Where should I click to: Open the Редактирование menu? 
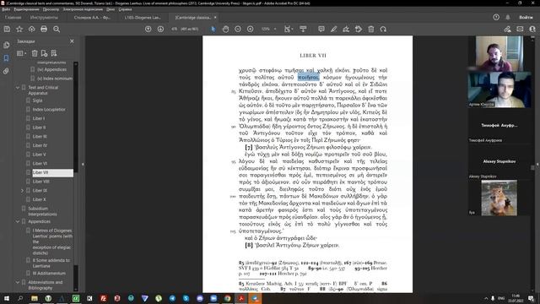pyautogui.click(x=26, y=9)
